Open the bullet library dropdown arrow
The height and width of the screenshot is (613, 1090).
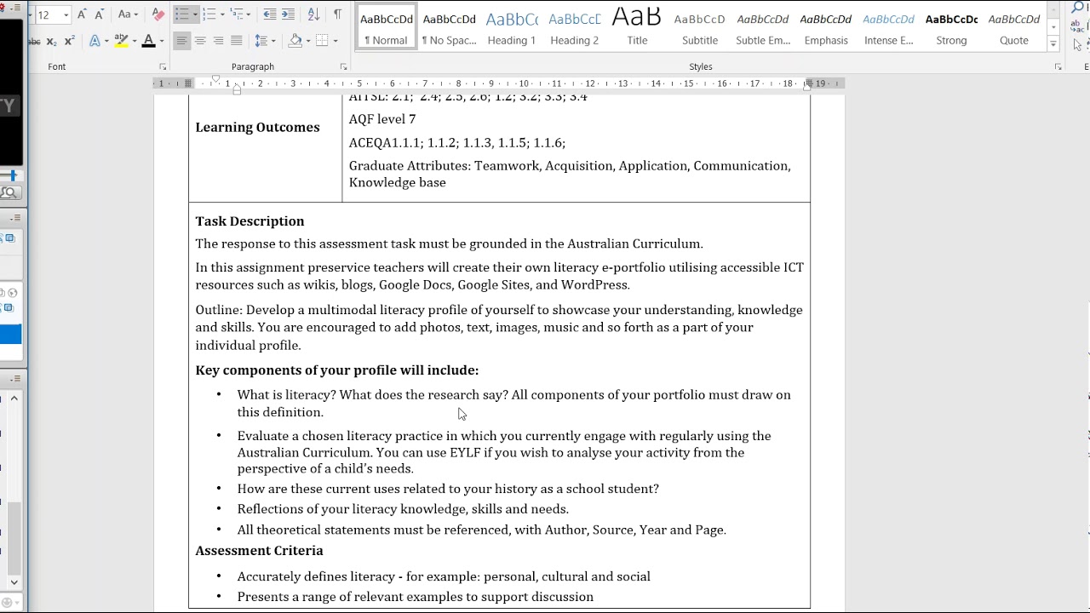(194, 14)
